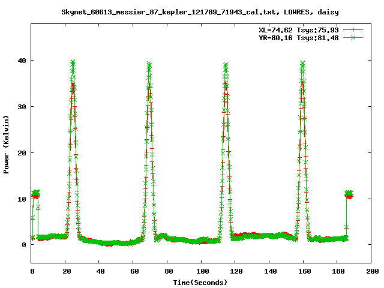The image size is (384, 288).
Task: Click the calibration step near 187 seconds
Action: pos(349,194)
